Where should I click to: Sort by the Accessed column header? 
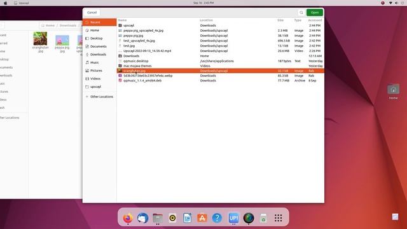[x=315, y=20]
